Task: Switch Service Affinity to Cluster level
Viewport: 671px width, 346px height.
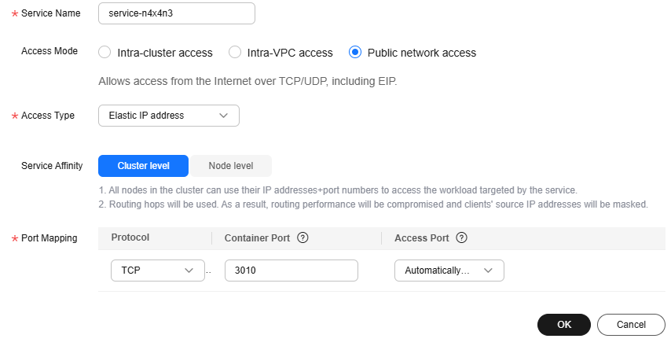Action: pyautogui.click(x=143, y=166)
